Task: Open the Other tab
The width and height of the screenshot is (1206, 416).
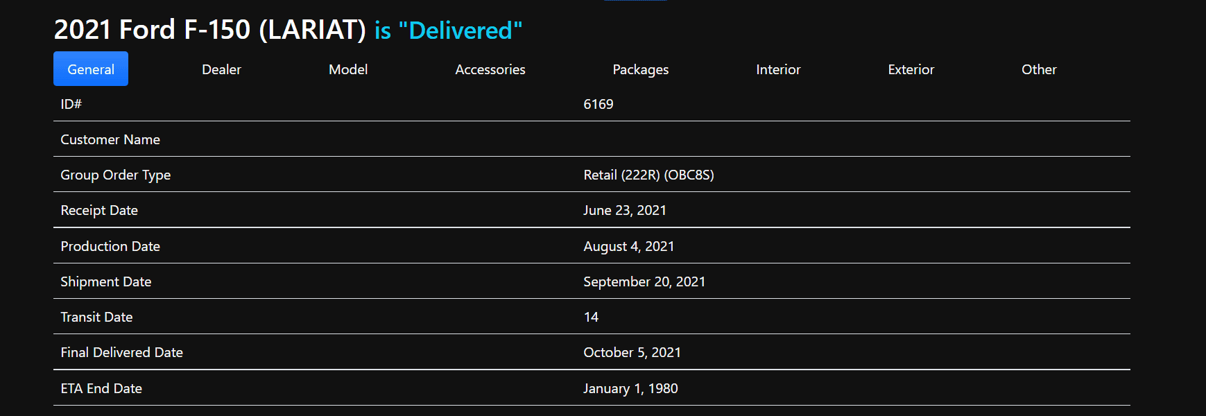Action: (x=1039, y=69)
